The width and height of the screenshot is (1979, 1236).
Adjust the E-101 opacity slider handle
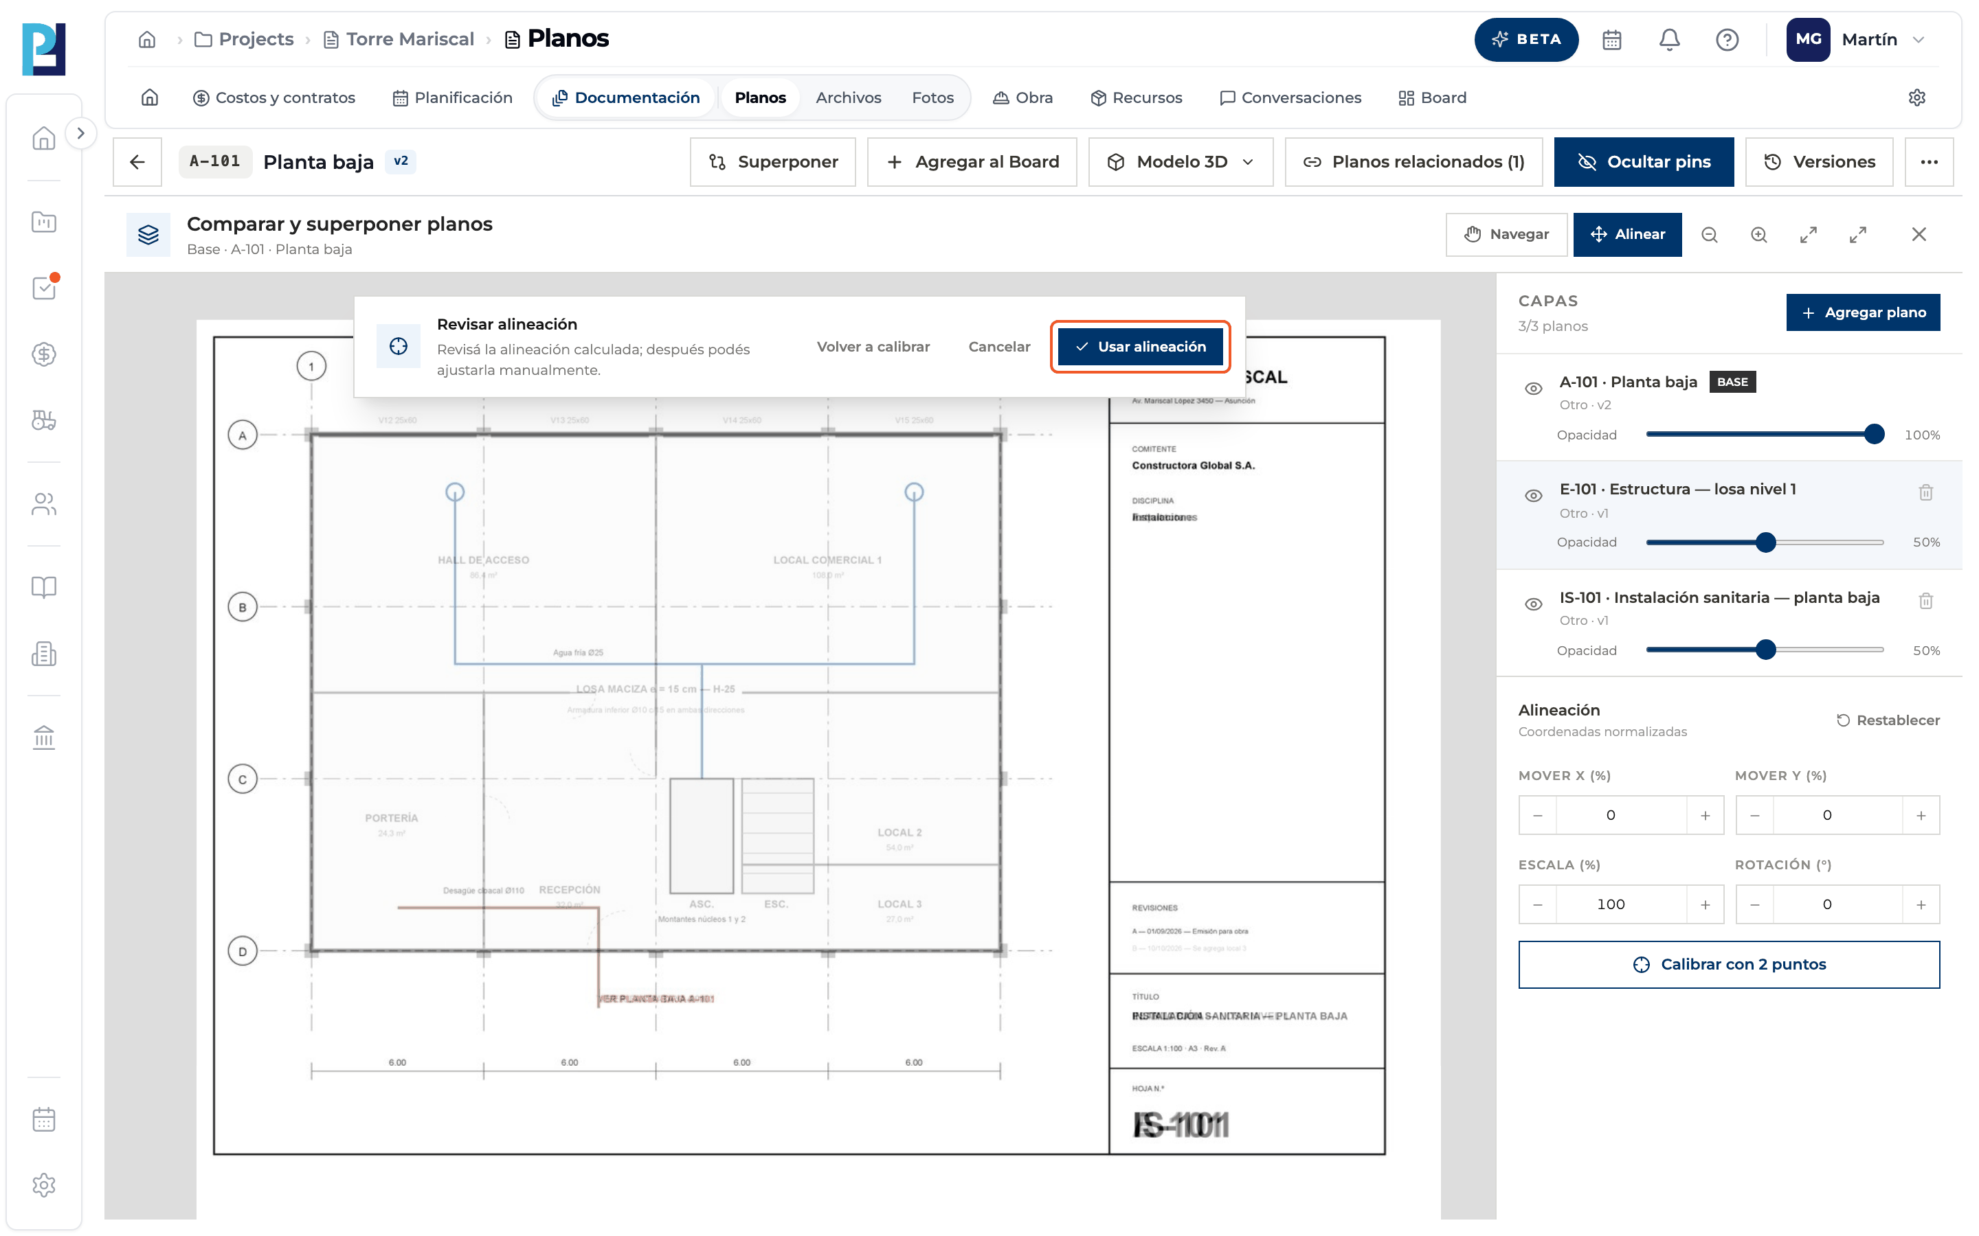click(x=1765, y=542)
